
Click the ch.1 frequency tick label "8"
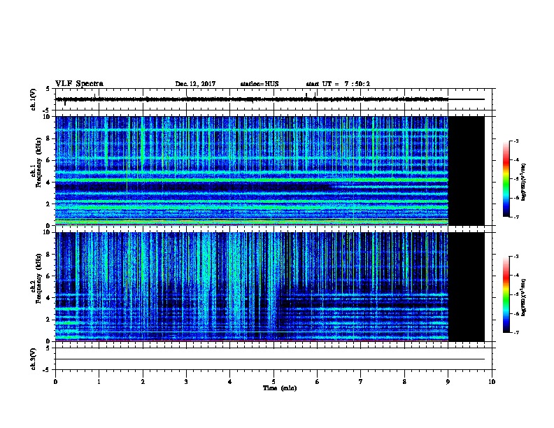(x=49, y=138)
